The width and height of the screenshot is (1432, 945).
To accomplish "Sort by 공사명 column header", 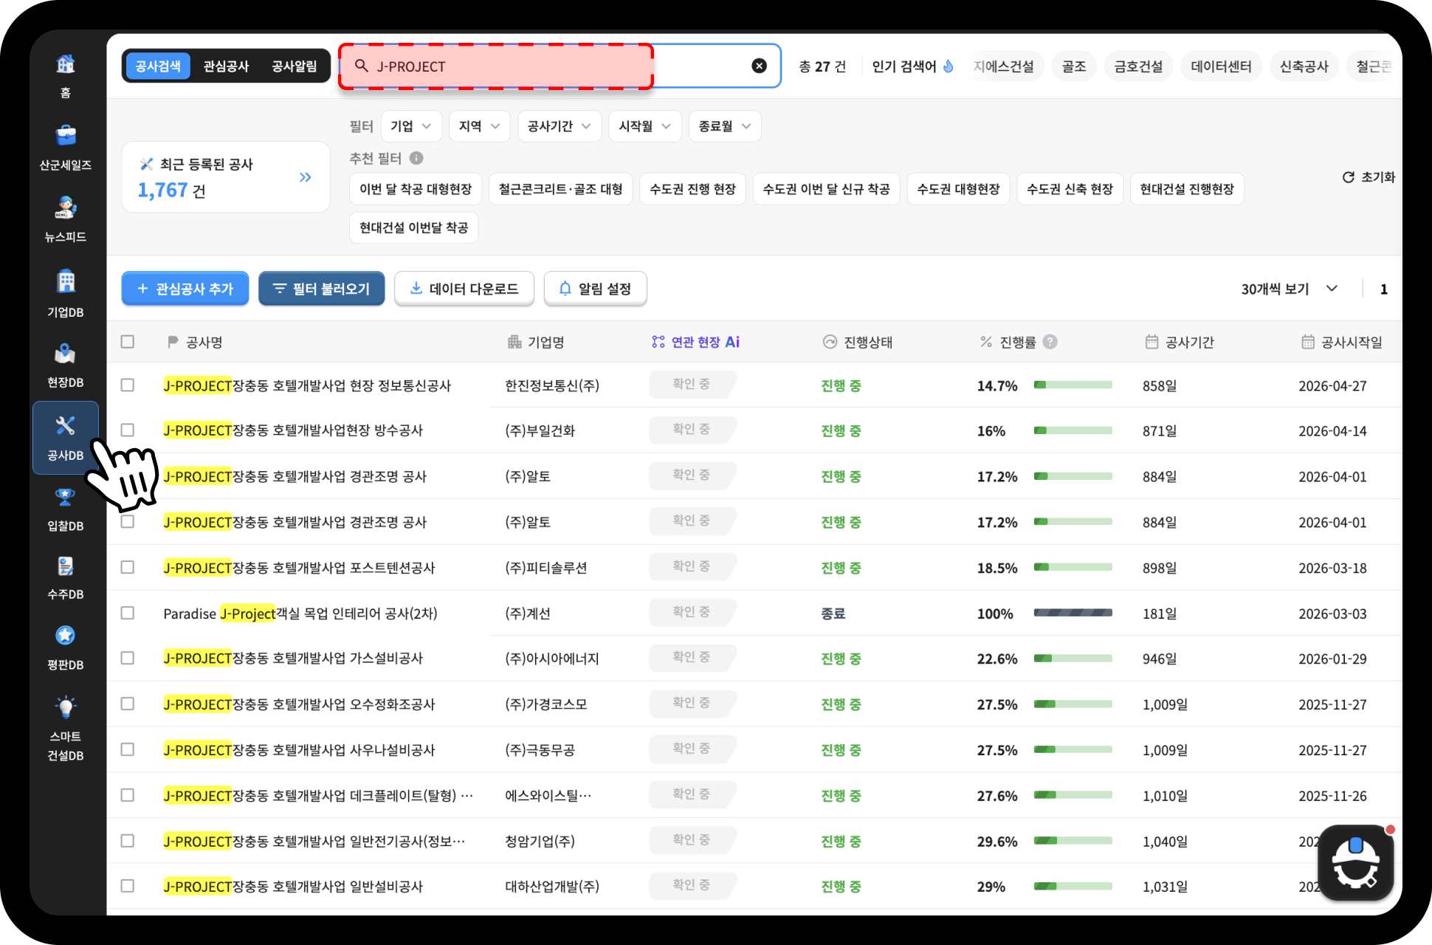I will 195,342.
